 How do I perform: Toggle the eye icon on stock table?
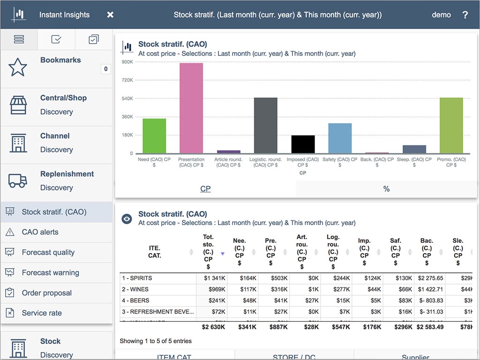coord(127,219)
